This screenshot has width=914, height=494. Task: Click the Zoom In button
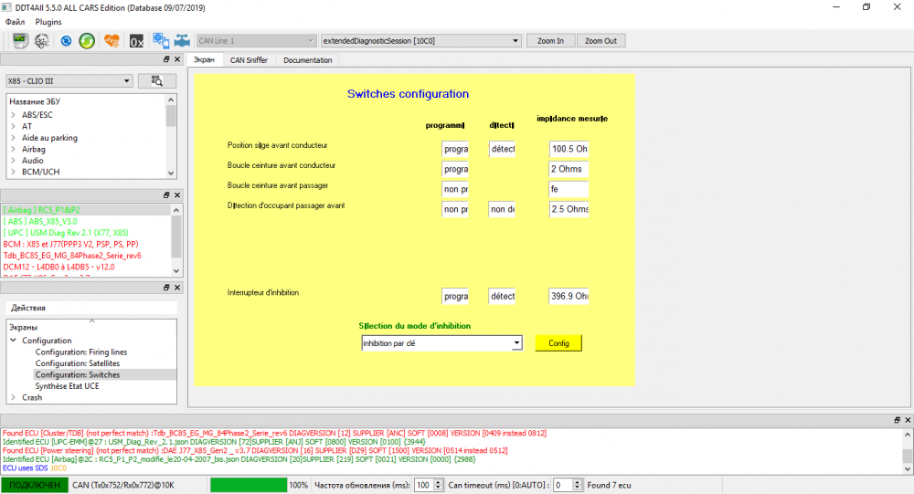(550, 41)
